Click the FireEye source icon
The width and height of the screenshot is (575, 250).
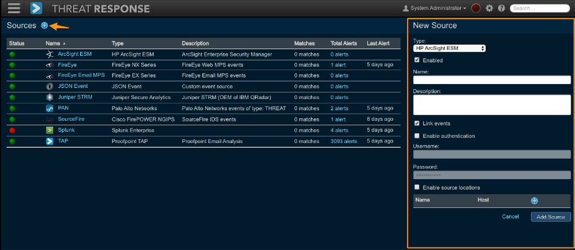pos(49,65)
